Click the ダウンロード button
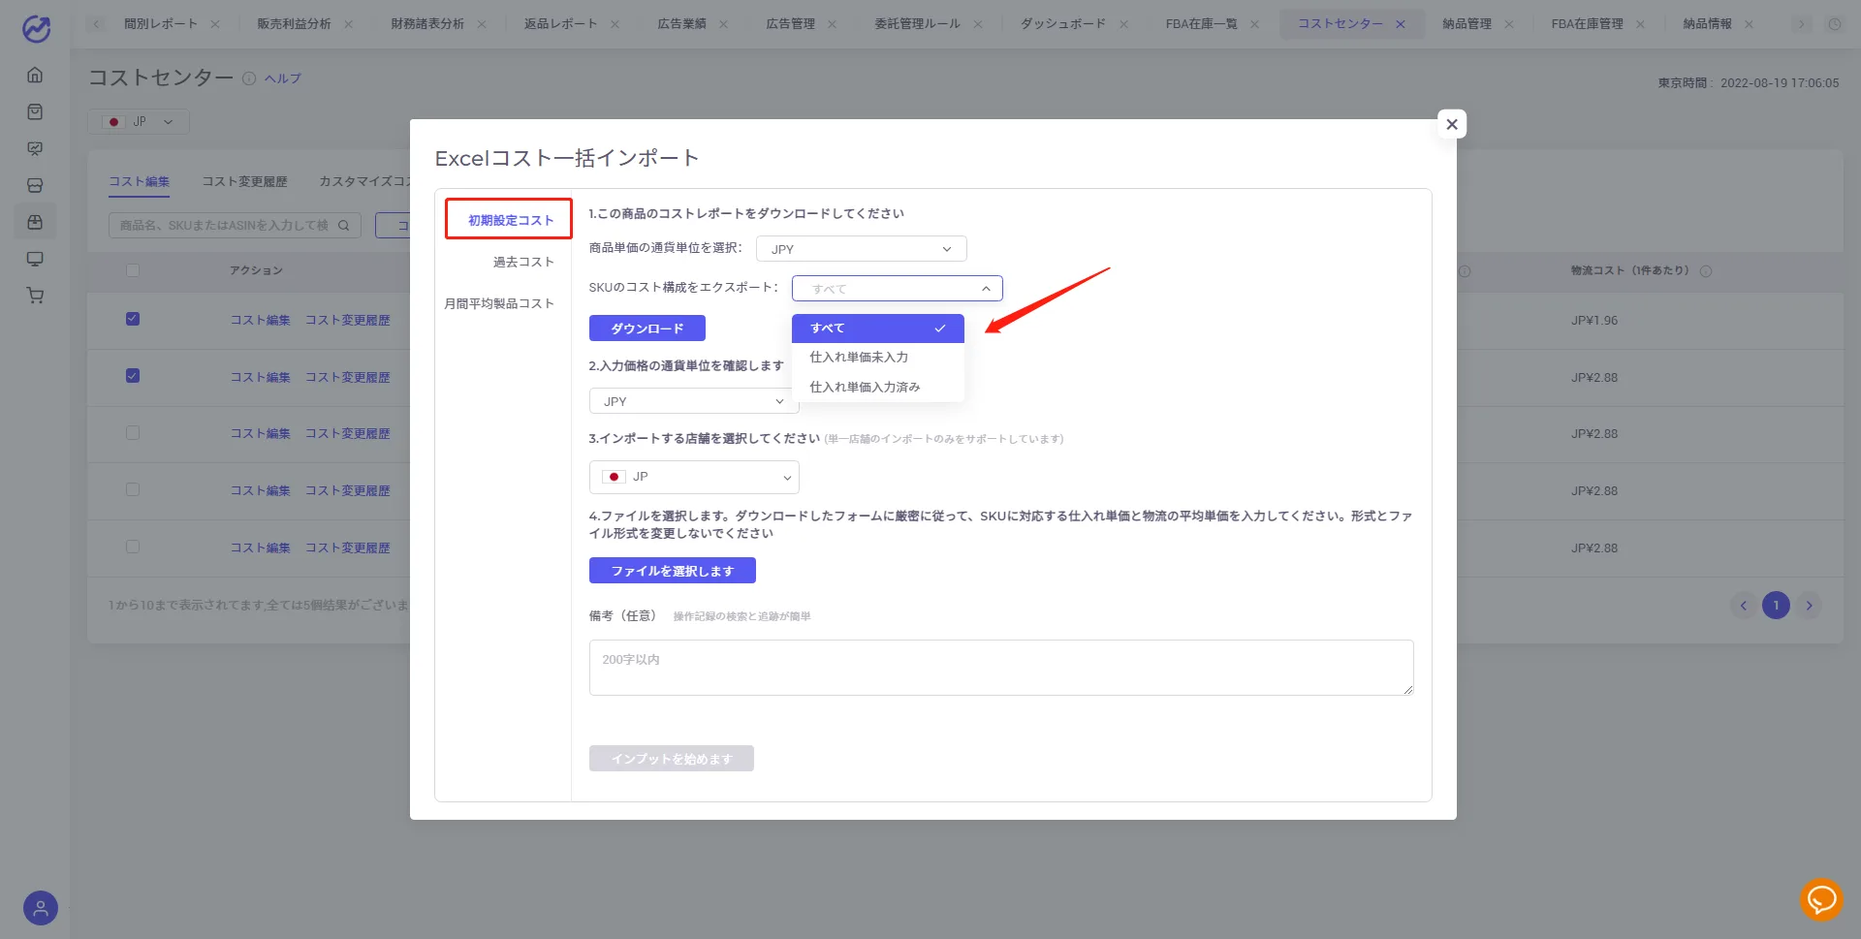Image resolution: width=1861 pixels, height=939 pixels. pos(647,329)
